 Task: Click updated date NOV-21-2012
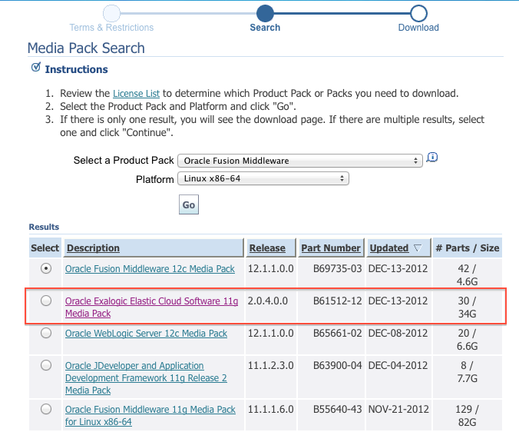click(x=399, y=409)
